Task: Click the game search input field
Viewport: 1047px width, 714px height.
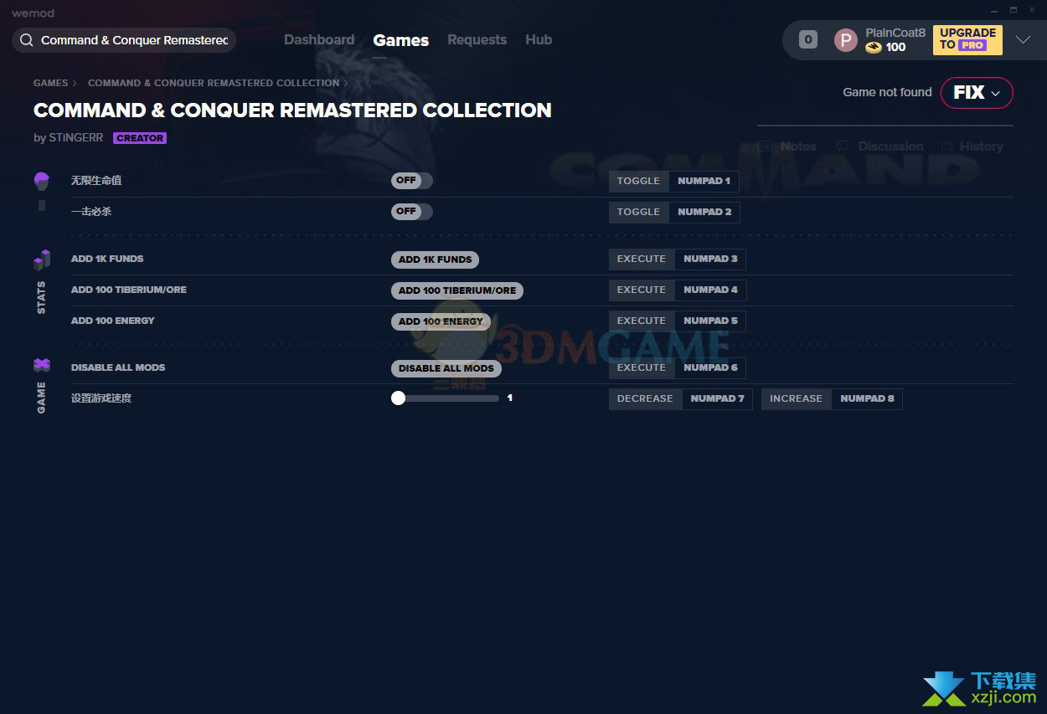Action: coord(124,40)
